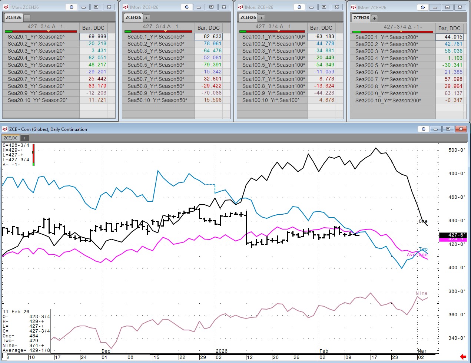Add new tab in Season200 monitor window
This screenshot has height=363, width=471.
point(374,18)
